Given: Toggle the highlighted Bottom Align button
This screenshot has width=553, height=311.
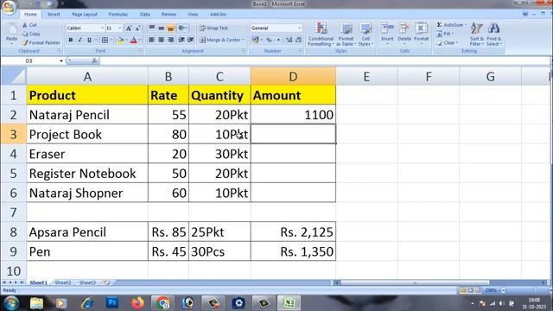Looking at the screenshot, I should coord(170,29).
